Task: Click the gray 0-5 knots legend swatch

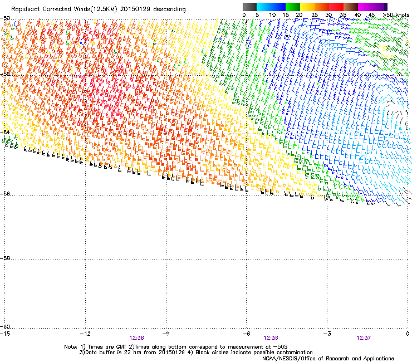Action: click(249, 7)
